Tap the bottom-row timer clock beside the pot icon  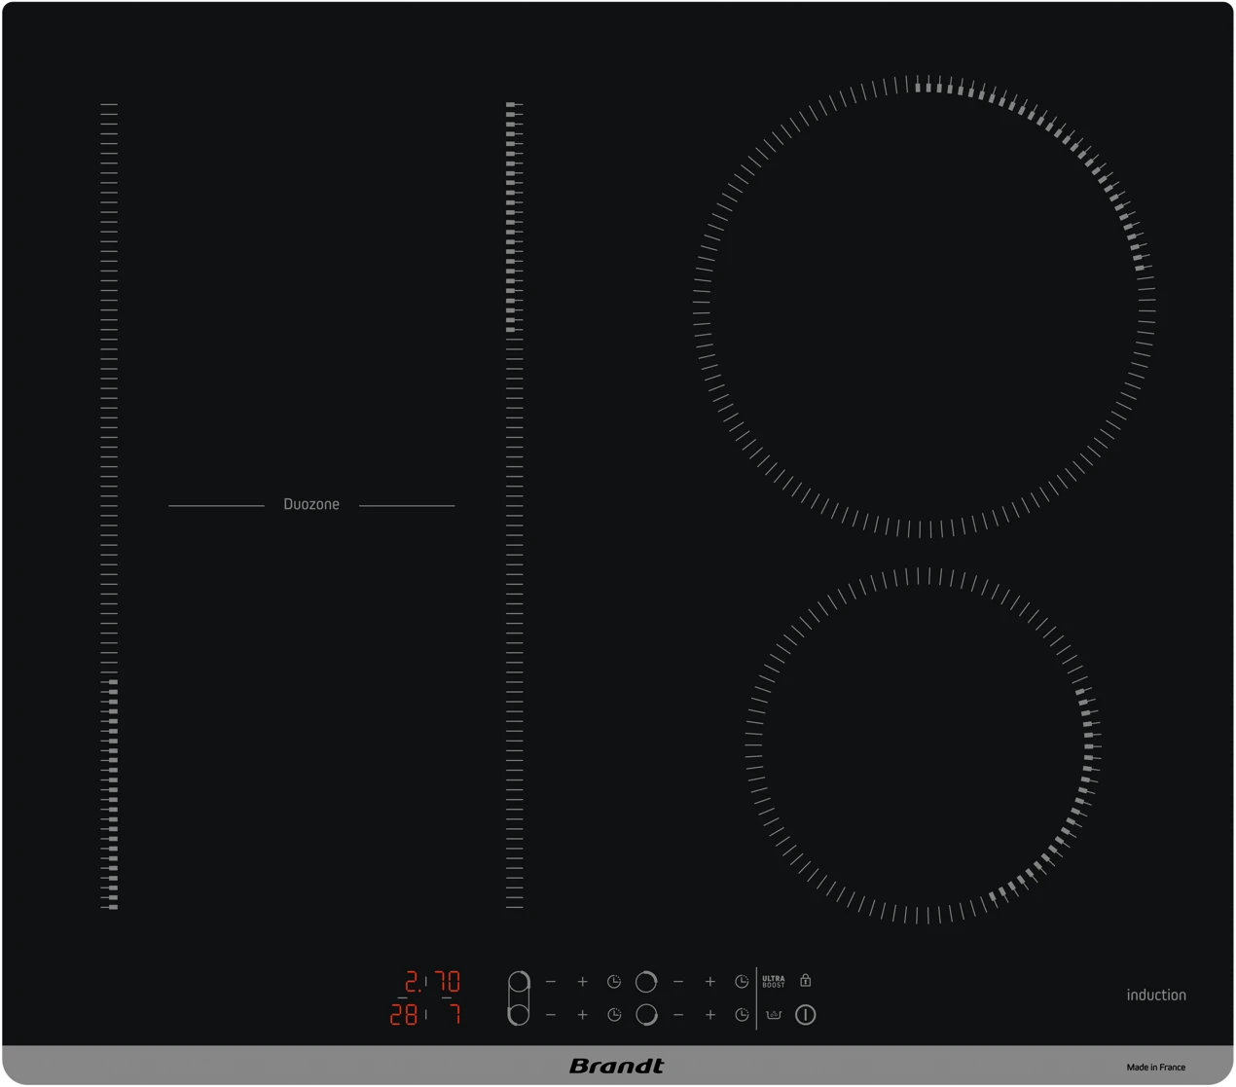(x=742, y=1015)
